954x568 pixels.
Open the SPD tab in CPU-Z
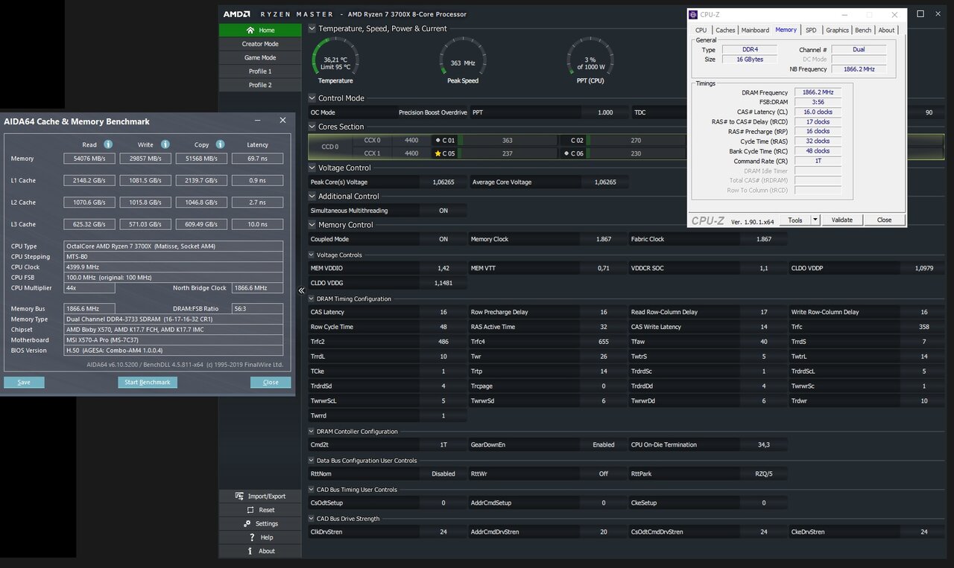811,31
